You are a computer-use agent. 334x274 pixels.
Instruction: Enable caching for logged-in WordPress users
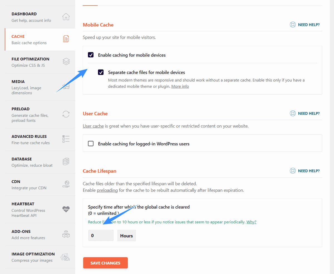coord(91,144)
